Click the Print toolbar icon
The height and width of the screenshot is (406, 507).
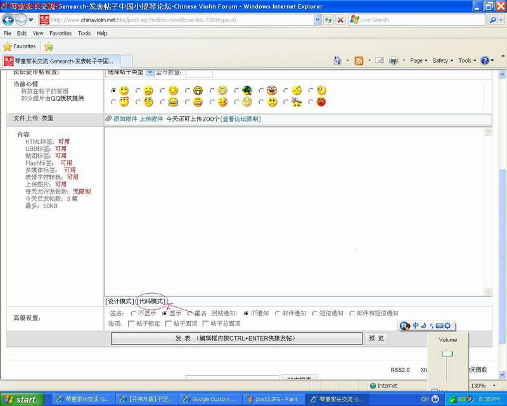pos(394,60)
